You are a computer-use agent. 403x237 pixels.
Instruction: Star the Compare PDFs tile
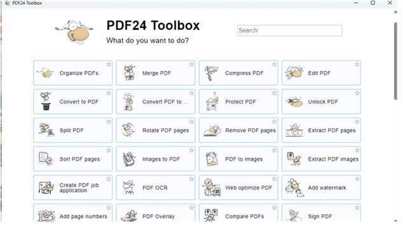click(x=274, y=207)
